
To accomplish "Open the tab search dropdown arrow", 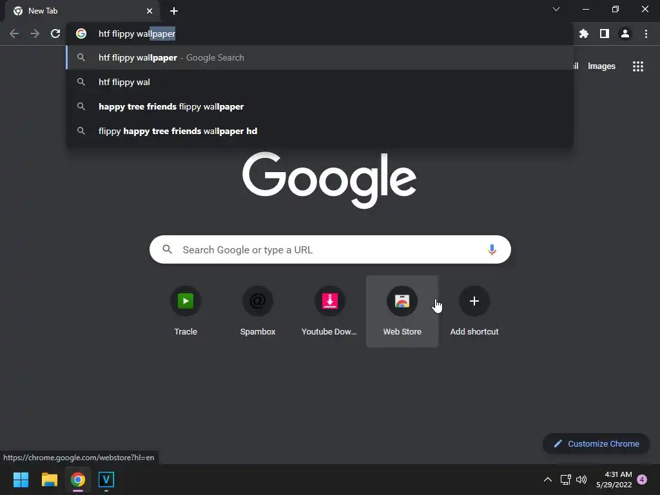I will (x=556, y=9).
